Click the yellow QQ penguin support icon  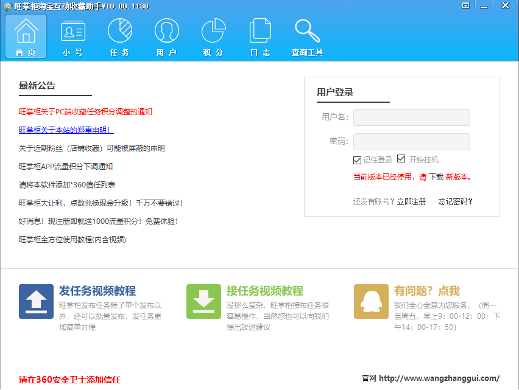371,301
